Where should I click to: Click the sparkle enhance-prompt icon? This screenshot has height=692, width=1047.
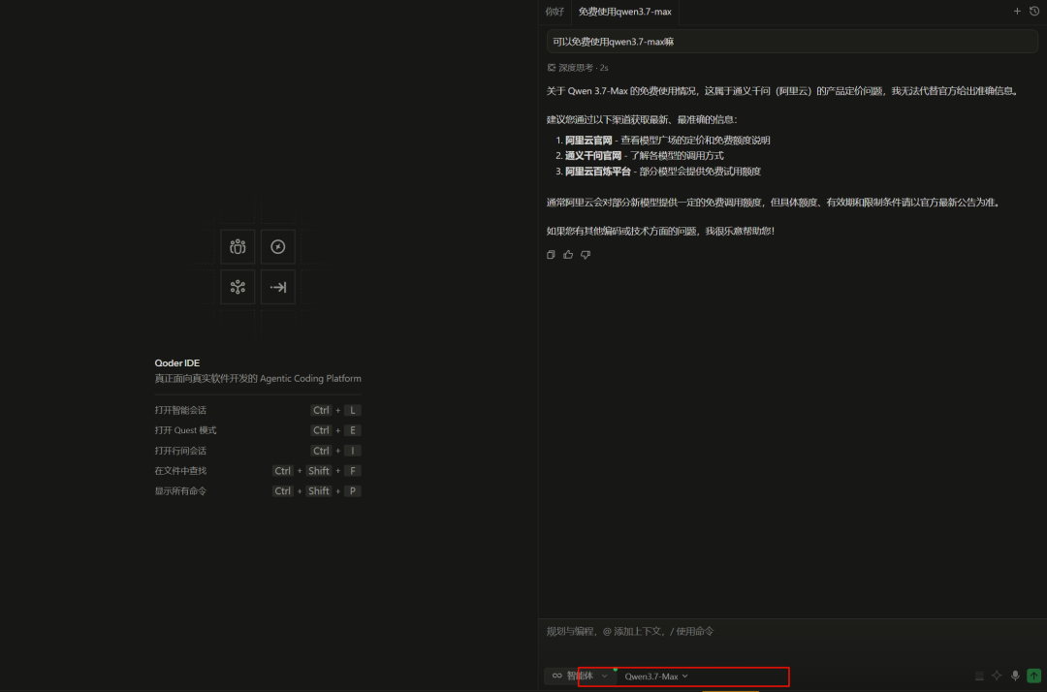tap(997, 676)
